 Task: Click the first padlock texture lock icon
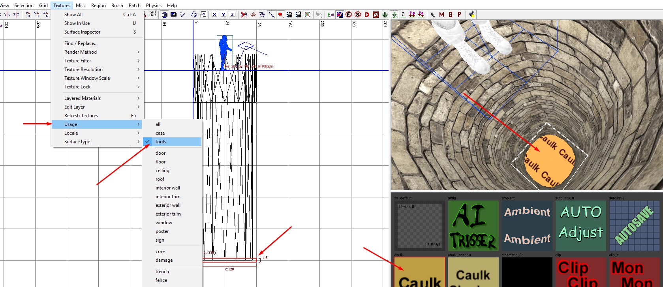289,15
